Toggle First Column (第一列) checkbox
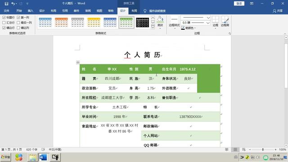Viewport: 288px width, 162px height. click(18, 18)
